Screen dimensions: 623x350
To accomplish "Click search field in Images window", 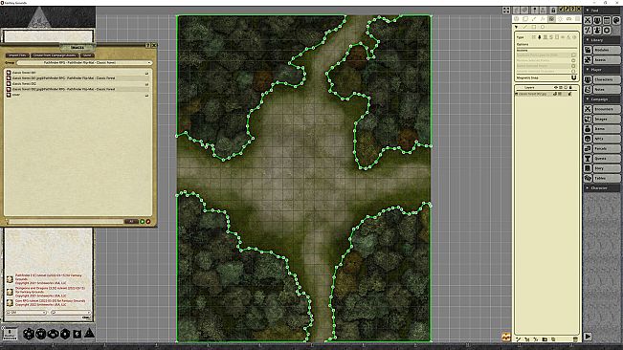I will [x=66, y=222].
